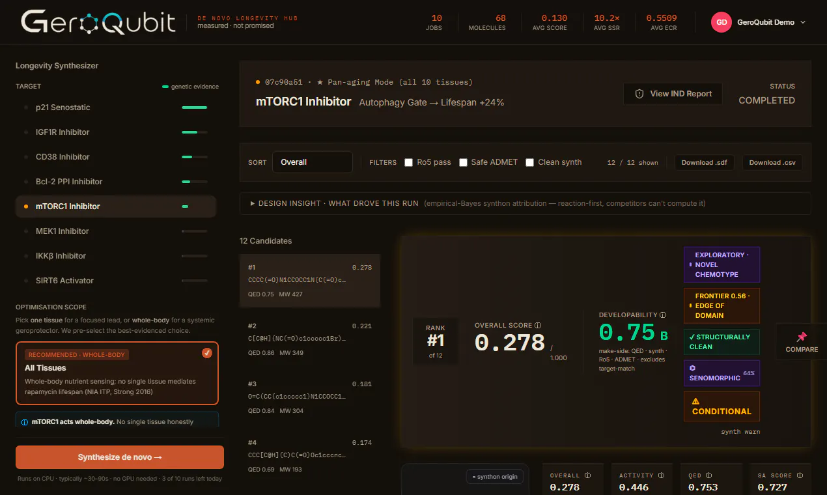The image size is (827, 495).
Task: Click the Senomorphic badge play icon
Action: coord(692,368)
